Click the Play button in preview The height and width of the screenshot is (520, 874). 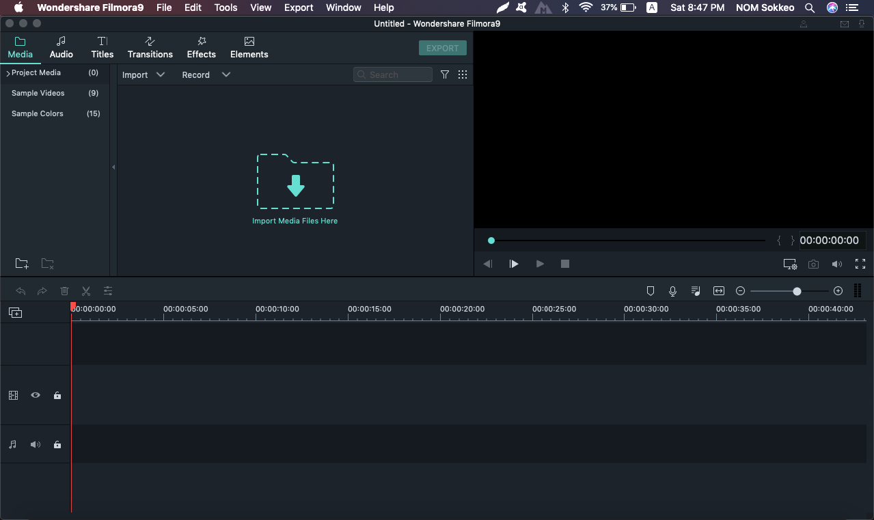(540, 264)
